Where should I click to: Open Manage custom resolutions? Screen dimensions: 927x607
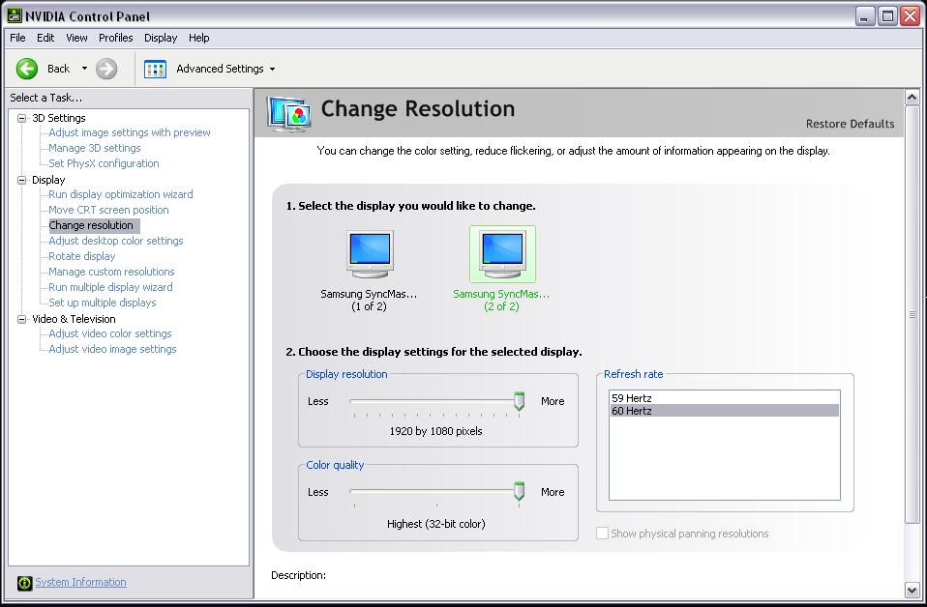pyautogui.click(x=111, y=272)
